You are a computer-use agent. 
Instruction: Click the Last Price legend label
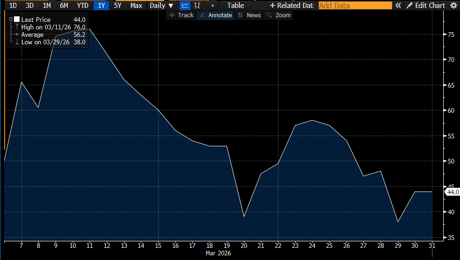click(x=36, y=20)
